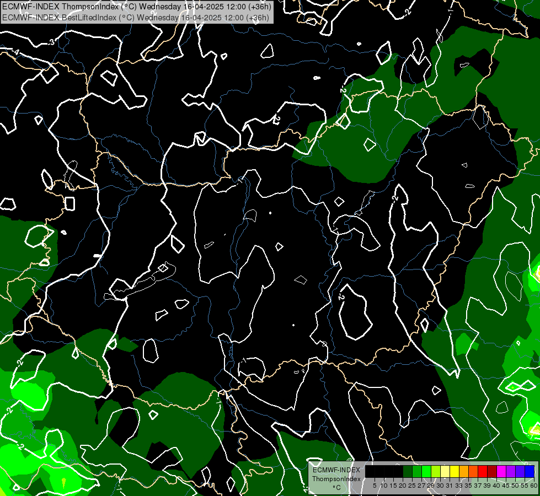540x496 pixels.
Task: Click legend tick label 35
Action: pos(468,486)
